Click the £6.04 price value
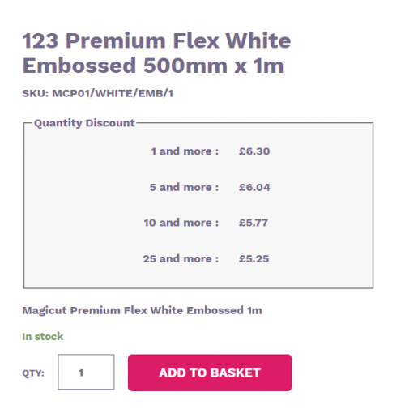Image resolution: width=405 pixels, height=413 pixels. pyautogui.click(x=254, y=187)
